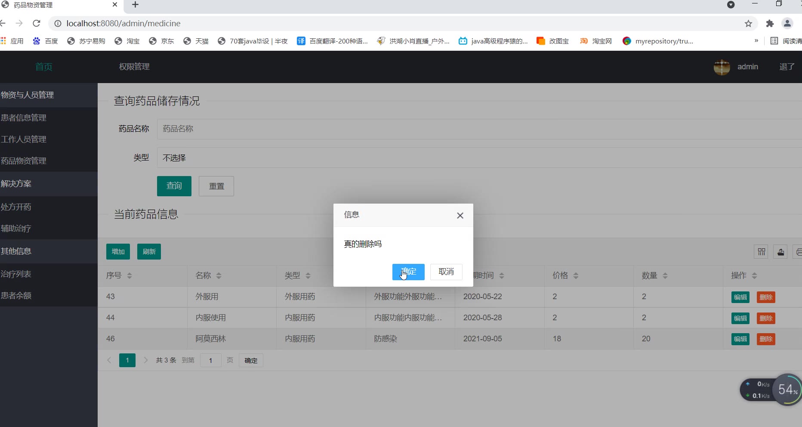
Task: Open 首页 in top navigation
Action: (x=44, y=67)
